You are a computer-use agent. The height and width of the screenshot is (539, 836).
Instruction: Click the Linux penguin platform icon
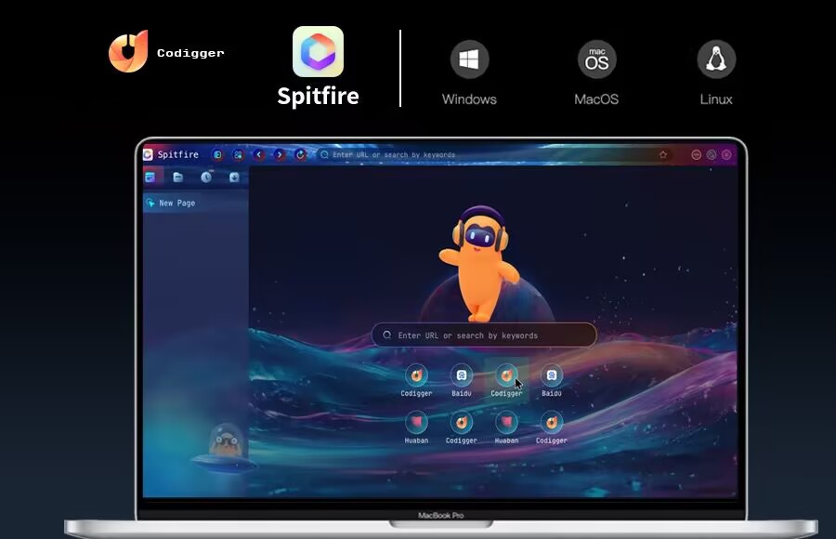pyautogui.click(x=716, y=59)
